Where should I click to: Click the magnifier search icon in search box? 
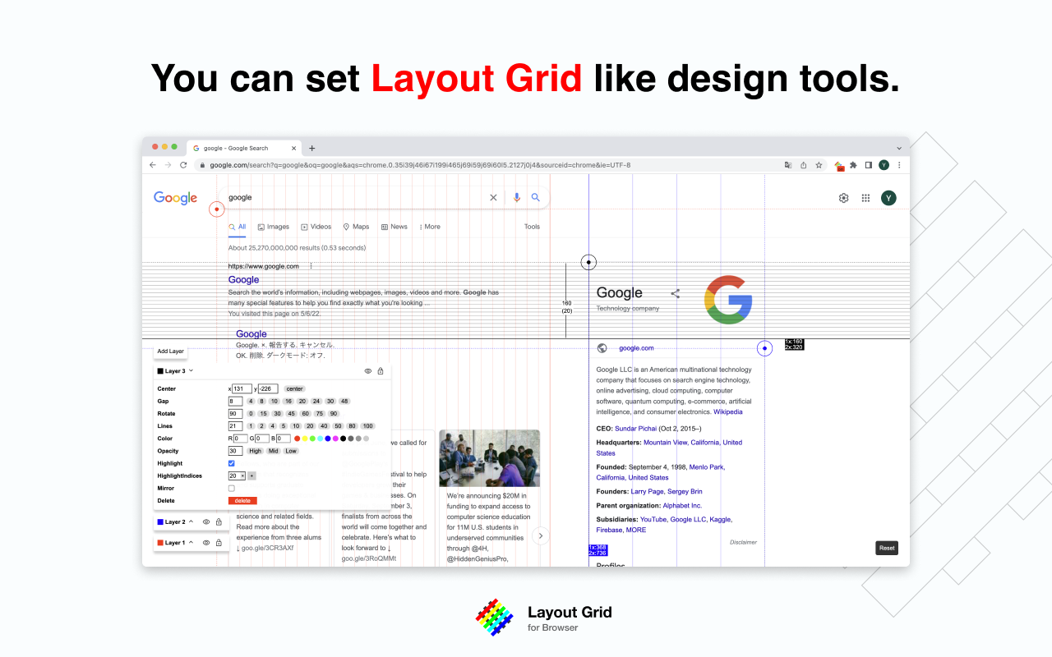535,197
